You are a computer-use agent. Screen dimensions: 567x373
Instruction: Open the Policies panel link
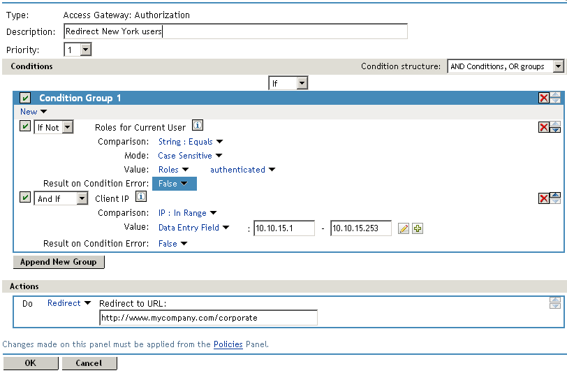[228, 344]
